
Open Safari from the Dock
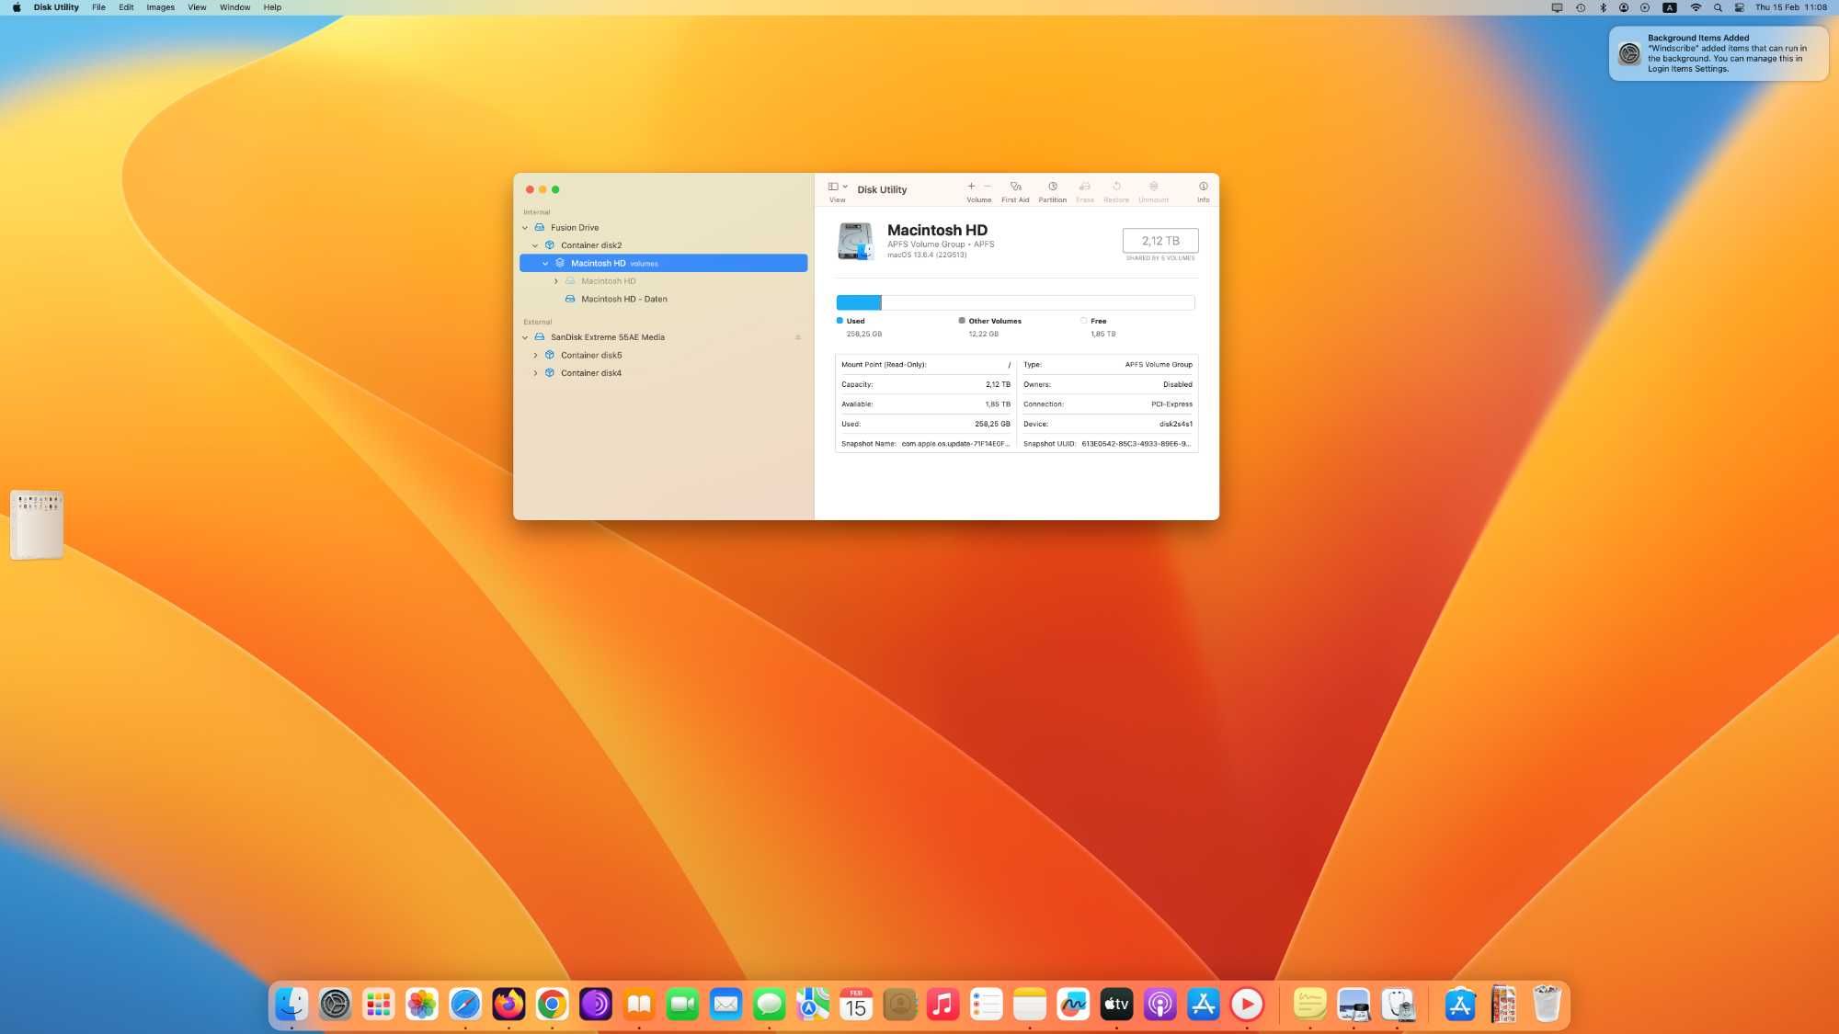(x=465, y=1005)
